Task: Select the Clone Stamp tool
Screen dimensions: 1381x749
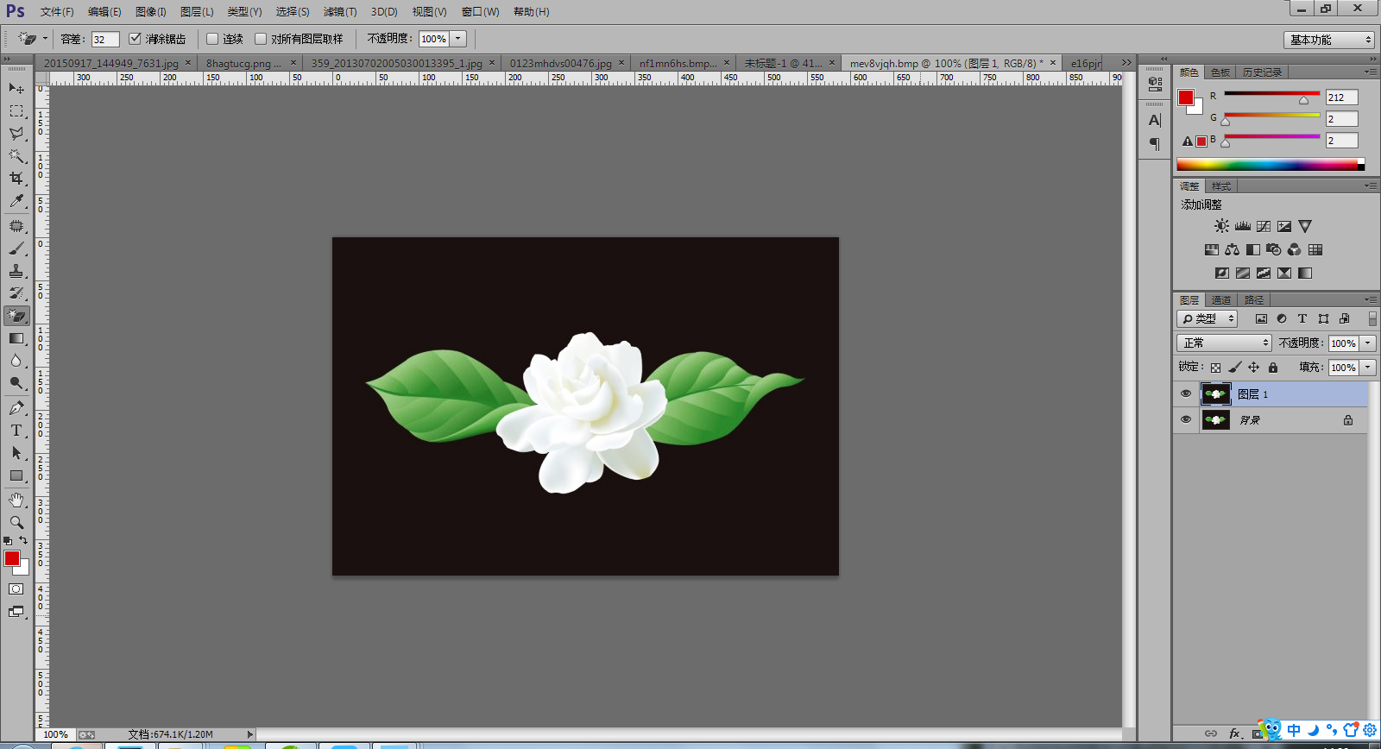Action: 16,271
